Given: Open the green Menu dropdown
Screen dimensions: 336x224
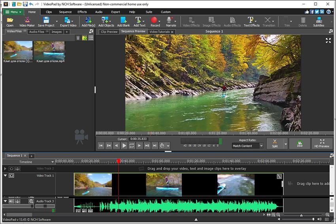Looking at the screenshot, I should pyautogui.click(x=13, y=12).
